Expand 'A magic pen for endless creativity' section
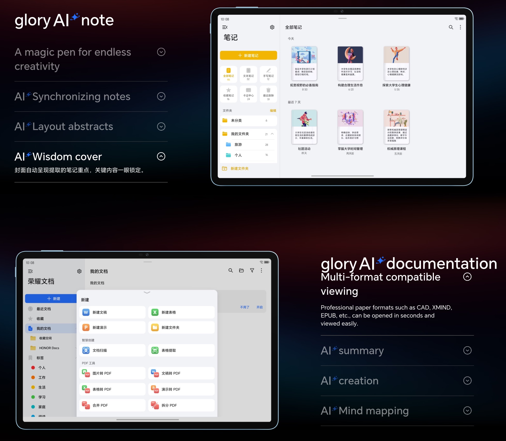Screen dimensions: 506x441 [161, 52]
